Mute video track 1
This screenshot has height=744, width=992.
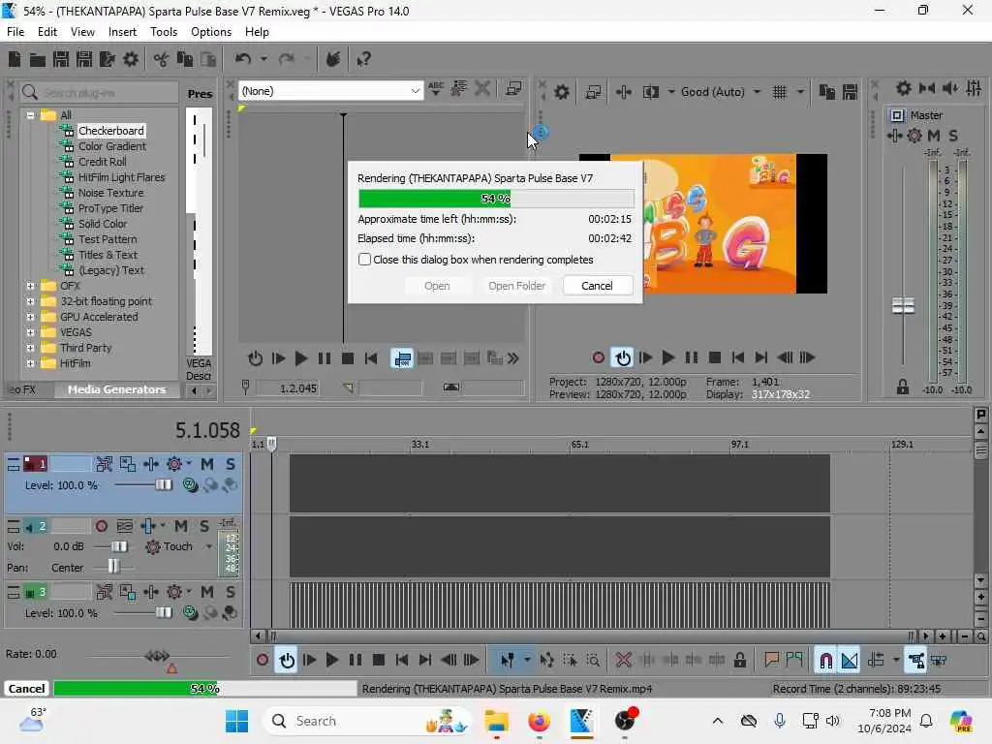click(207, 464)
